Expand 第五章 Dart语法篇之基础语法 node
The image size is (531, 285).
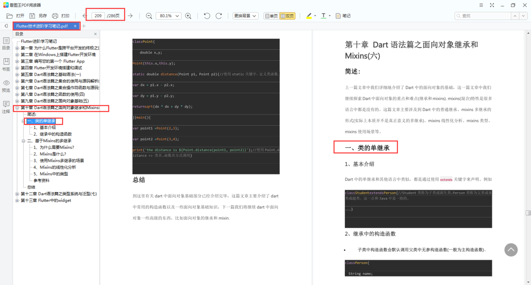pos(17,75)
